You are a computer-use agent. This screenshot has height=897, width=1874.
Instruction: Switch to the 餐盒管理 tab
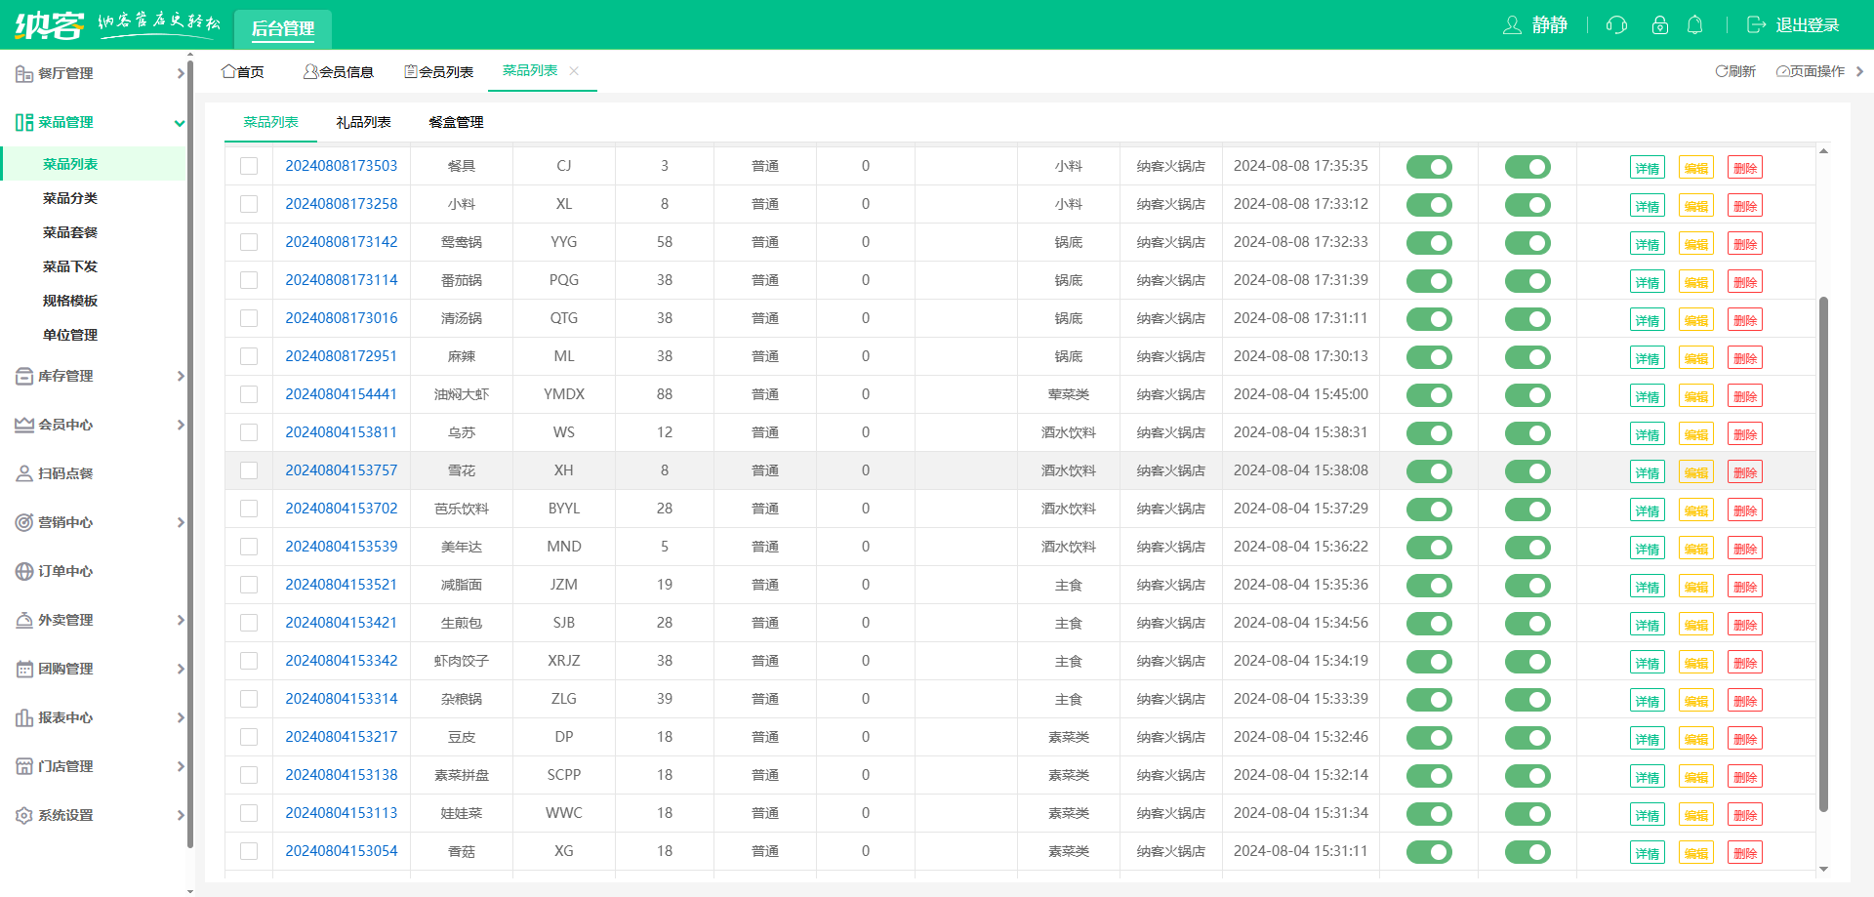pos(456,122)
